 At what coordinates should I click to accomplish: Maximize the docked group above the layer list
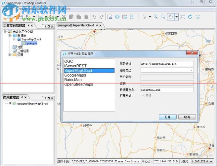pos(49,98)
